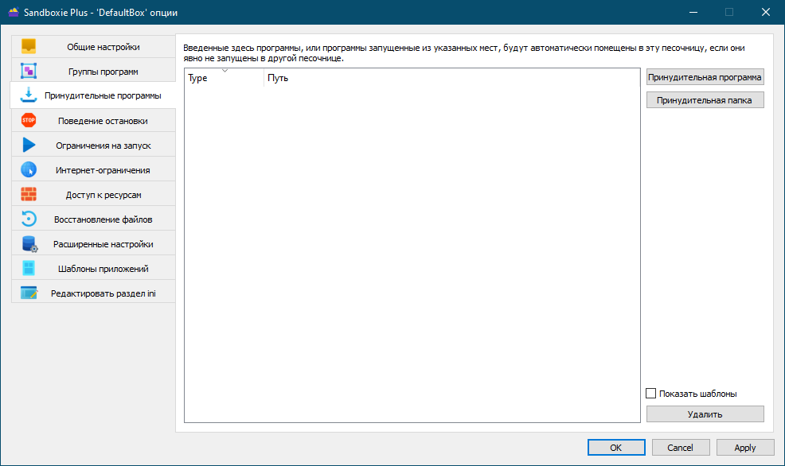Click the download arrow Принудительные программы icon
785x466 pixels.
point(29,95)
